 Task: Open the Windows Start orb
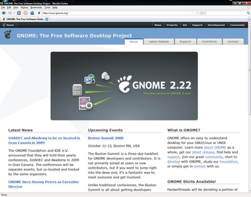[x=5, y=1]
